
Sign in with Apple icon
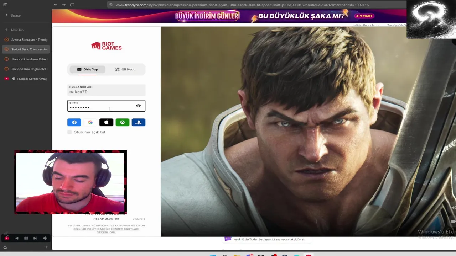[x=106, y=122]
